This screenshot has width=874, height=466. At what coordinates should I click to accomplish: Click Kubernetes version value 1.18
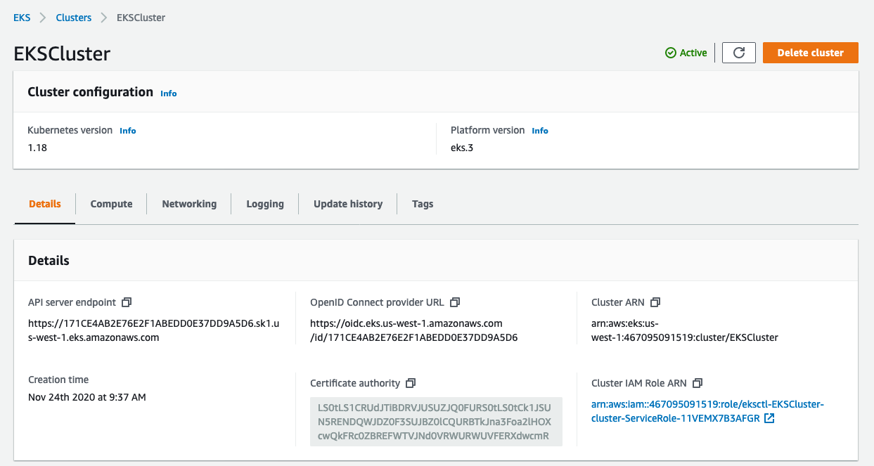37,148
